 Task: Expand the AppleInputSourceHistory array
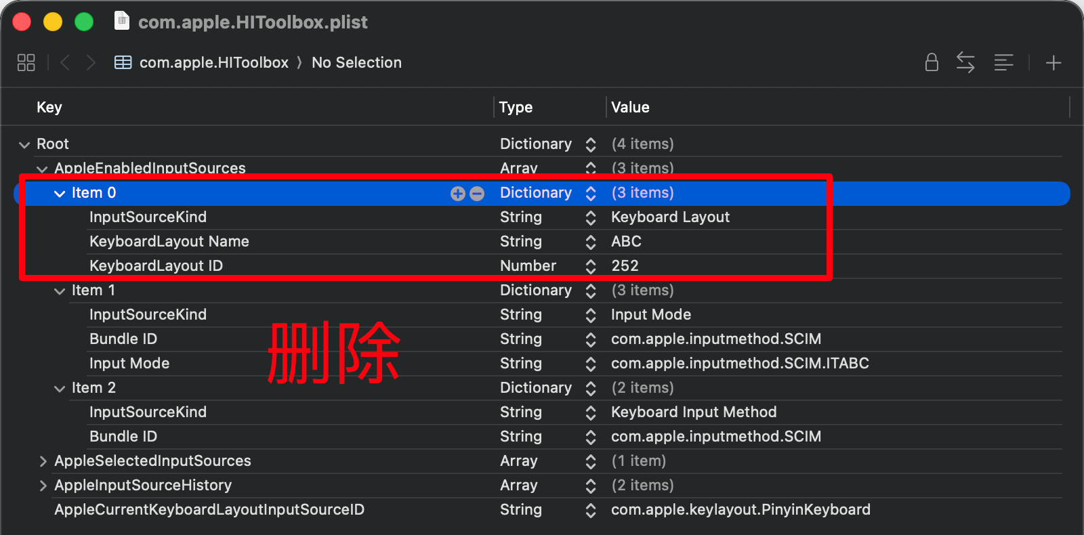43,486
